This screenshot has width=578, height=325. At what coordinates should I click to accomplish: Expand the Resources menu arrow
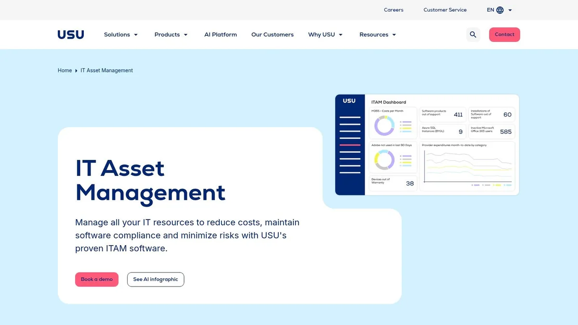click(x=394, y=35)
